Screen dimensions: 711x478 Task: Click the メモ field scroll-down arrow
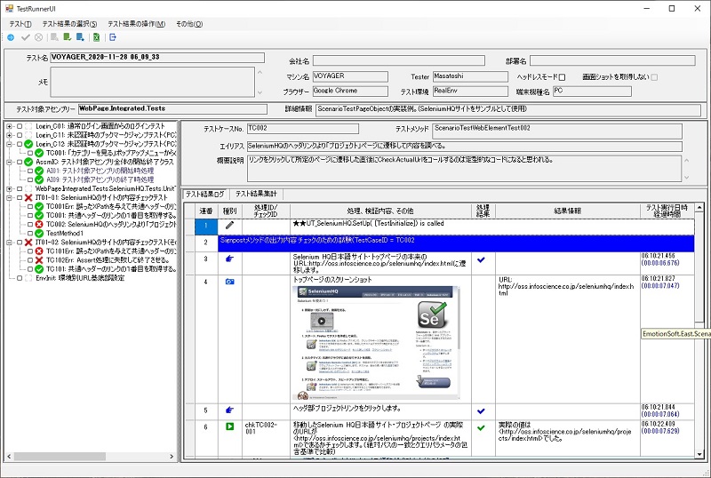(x=260, y=92)
